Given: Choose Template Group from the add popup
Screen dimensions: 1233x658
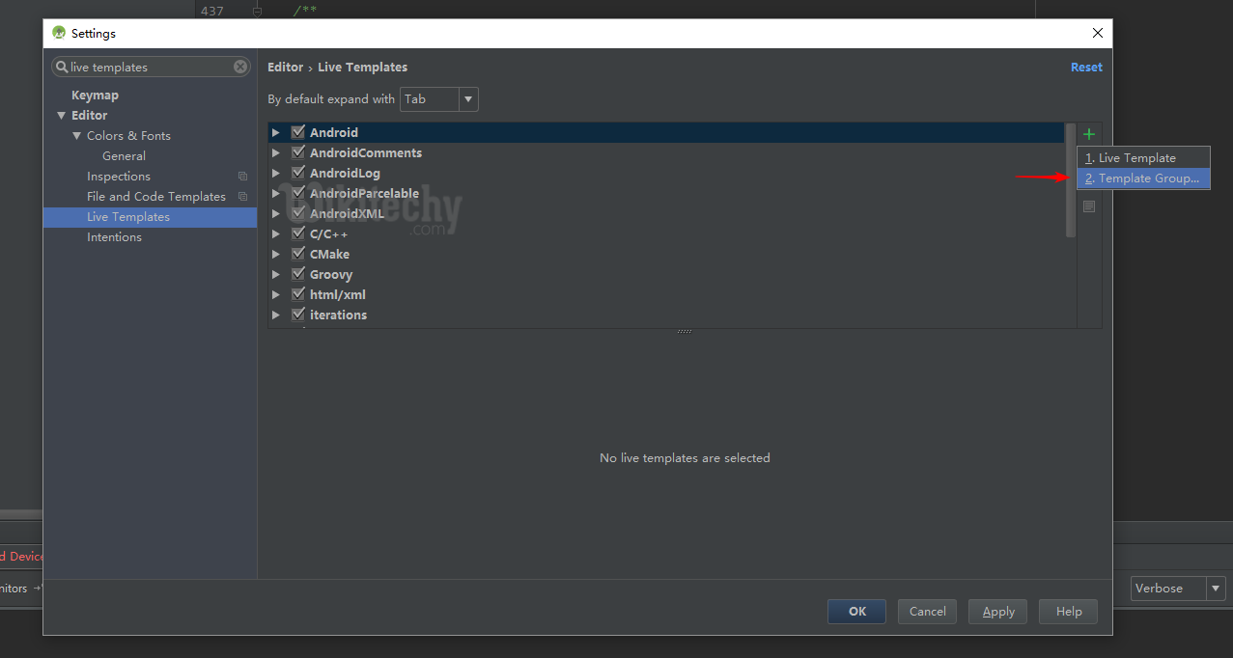Looking at the screenshot, I should point(1143,178).
